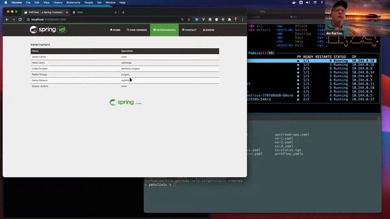Close the Gloo tab
Viewport: 390px width, 219px height.
point(115,12)
